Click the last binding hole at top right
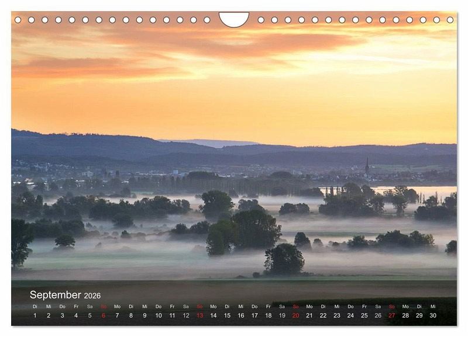The width and height of the screenshot is (468, 337). [450, 20]
